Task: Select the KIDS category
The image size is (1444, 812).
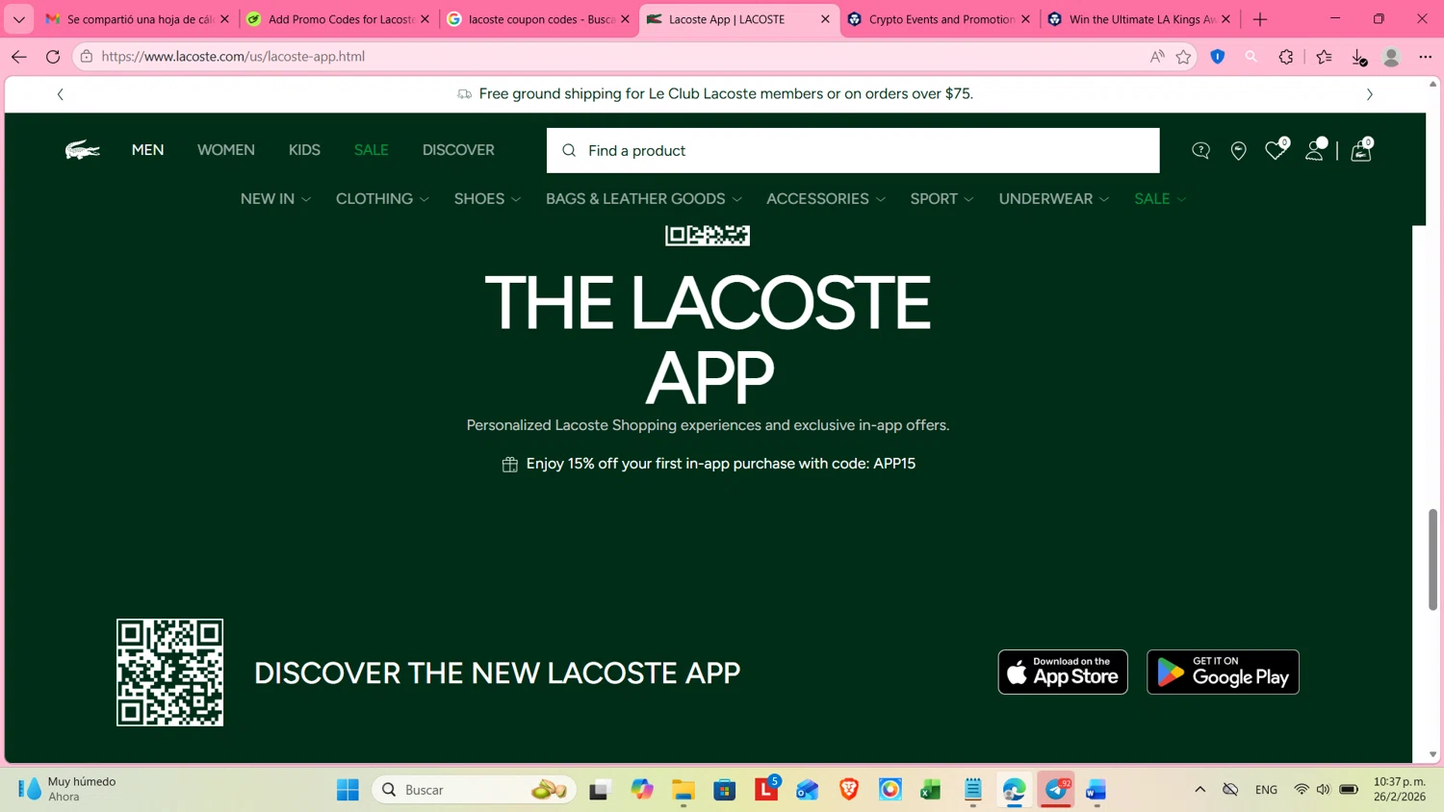Action: tap(304, 150)
